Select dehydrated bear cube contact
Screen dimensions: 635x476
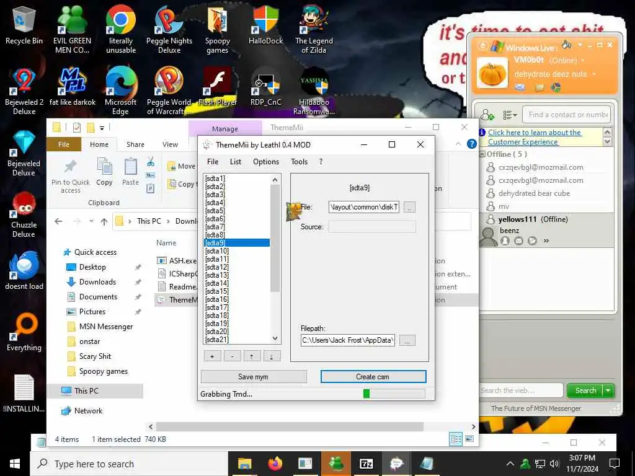[x=534, y=193]
